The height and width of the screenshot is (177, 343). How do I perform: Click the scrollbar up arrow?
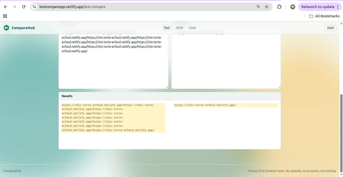tap(341, 23)
